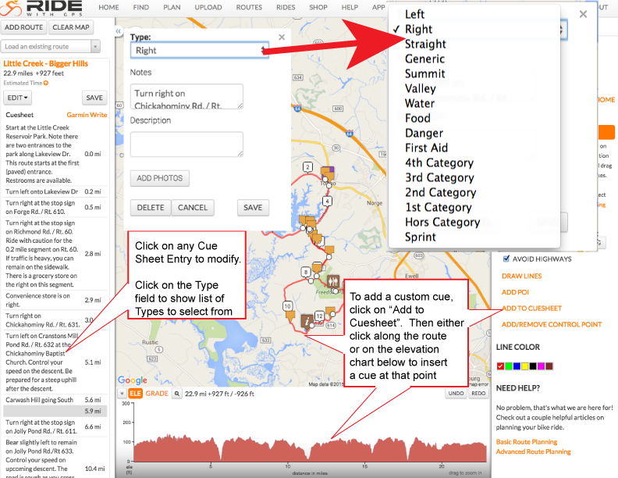Pick the red line color swatch
618x478 pixels.
(x=500, y=366)
